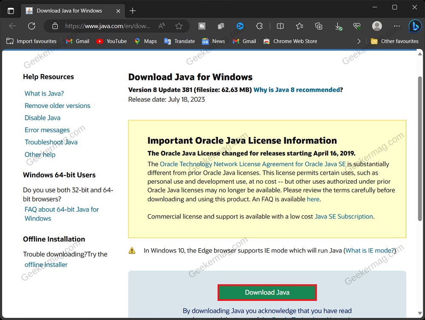The height and width of the screenshot is (320, 425).
Task: Select the Download Java for Windows tab
Action: (73, 11)
